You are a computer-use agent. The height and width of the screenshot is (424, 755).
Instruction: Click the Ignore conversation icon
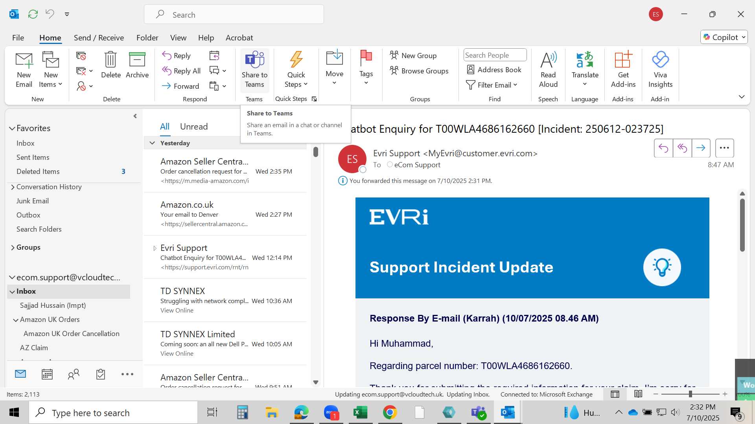(x=81, y=56)
